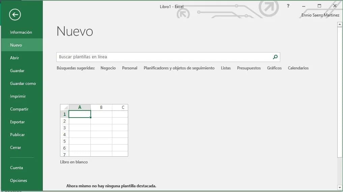Click the account name Ennio Saenz Martinez
This screenshot has width=343, height=192.
[x=320, y=15]
